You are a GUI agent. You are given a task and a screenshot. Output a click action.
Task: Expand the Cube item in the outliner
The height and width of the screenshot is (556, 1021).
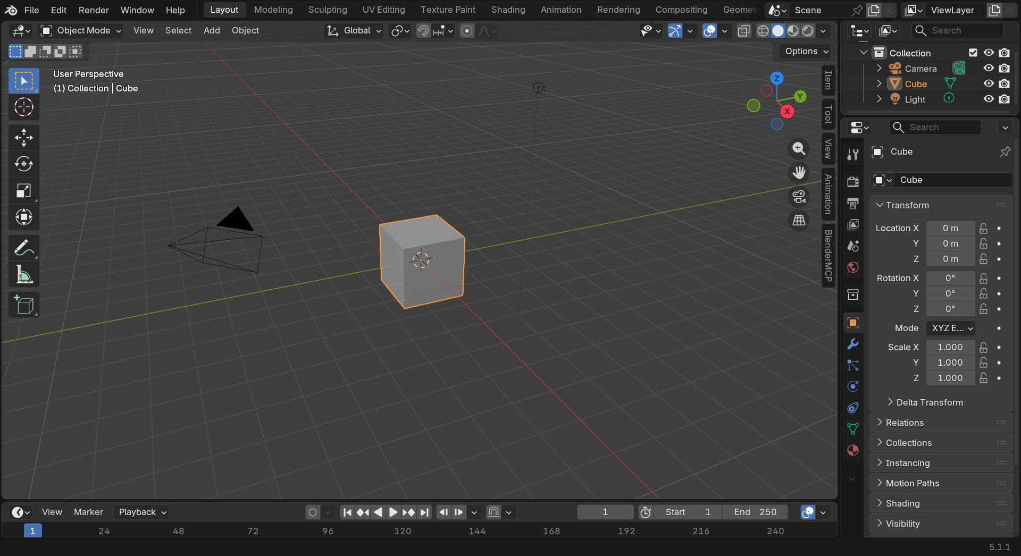pos(879,83)
